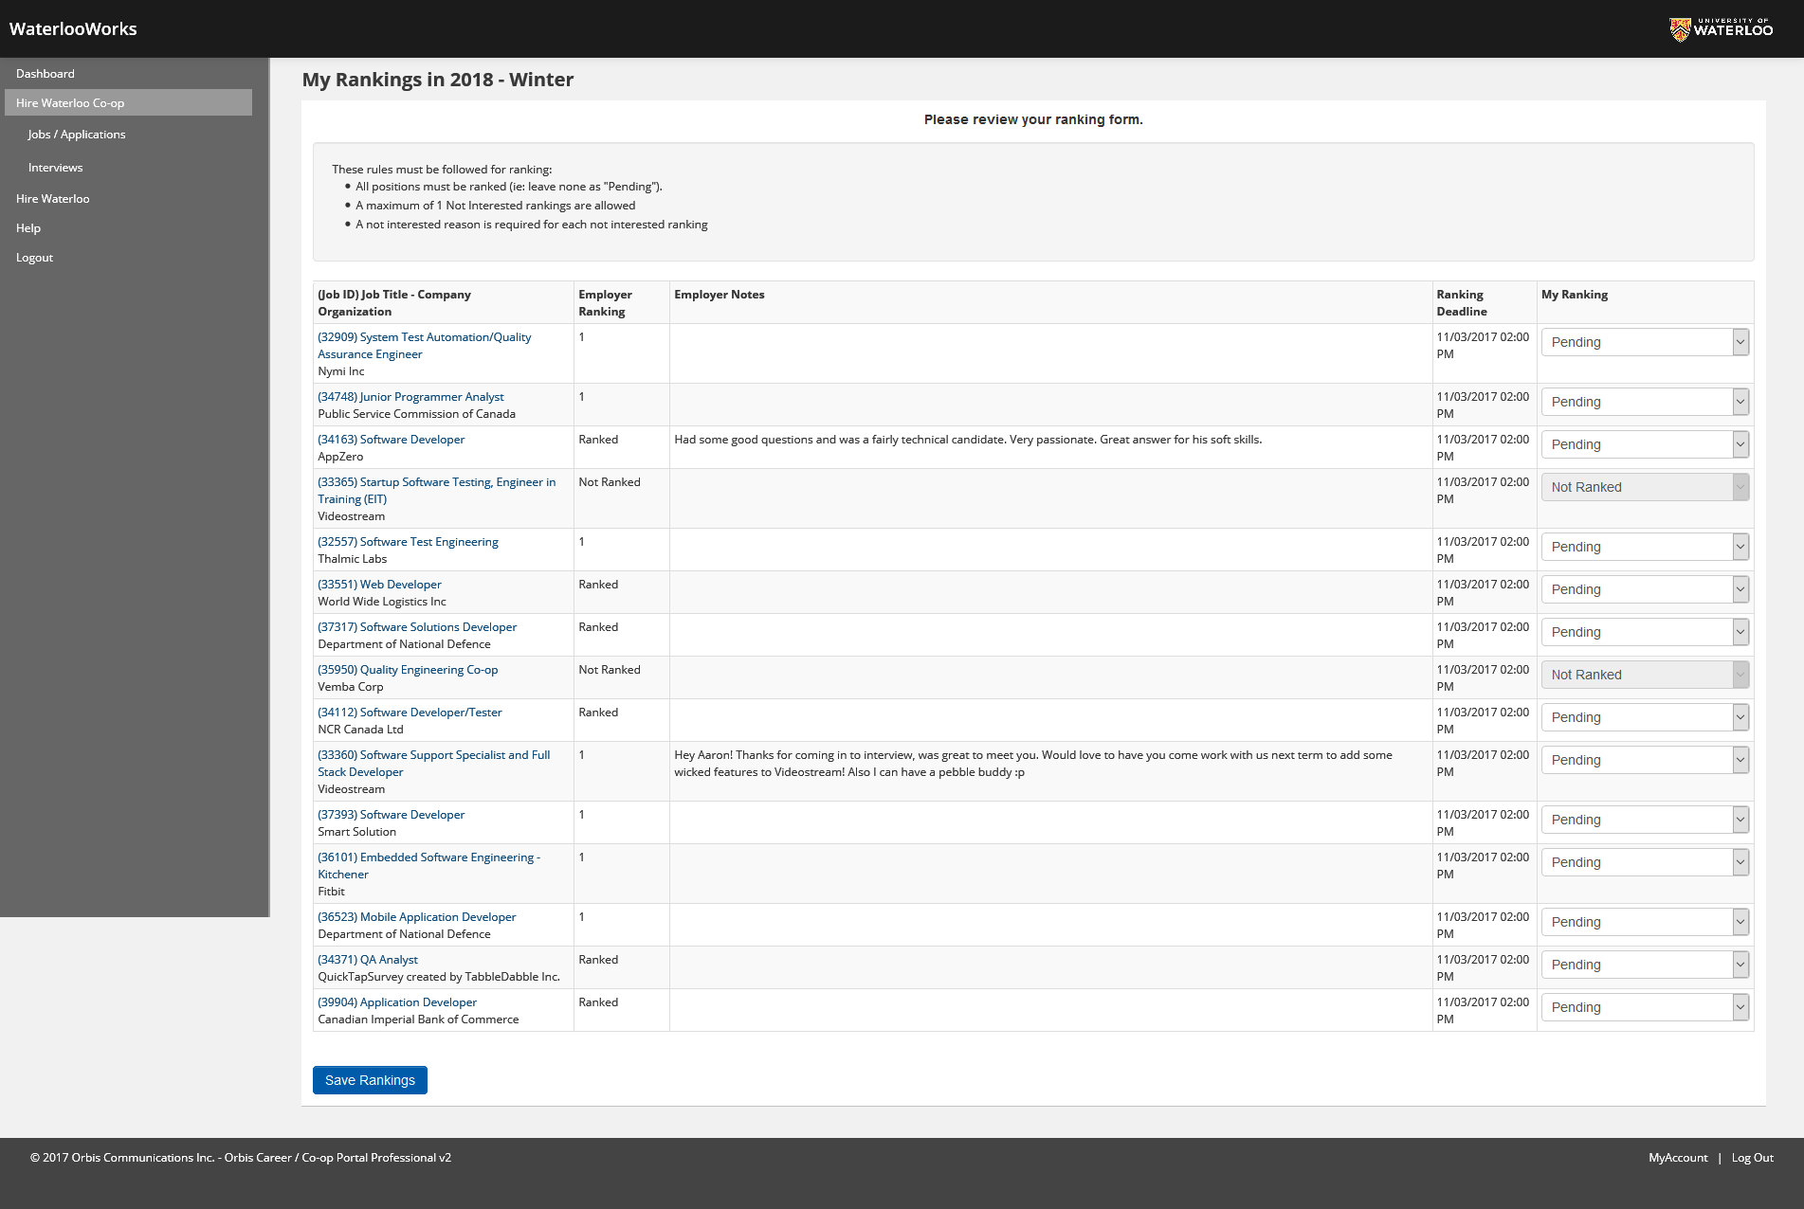The height and width of the screenshot is (1209, 1804).
Task: Open job (37393) Software Developer link
Action: pos(391,815)
